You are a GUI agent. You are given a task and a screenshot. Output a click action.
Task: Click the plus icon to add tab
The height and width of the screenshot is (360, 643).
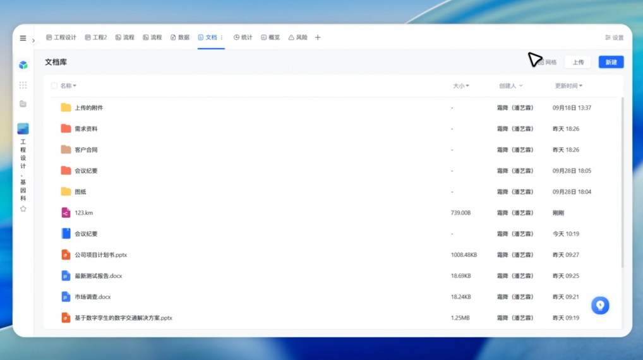pos(318,37)
